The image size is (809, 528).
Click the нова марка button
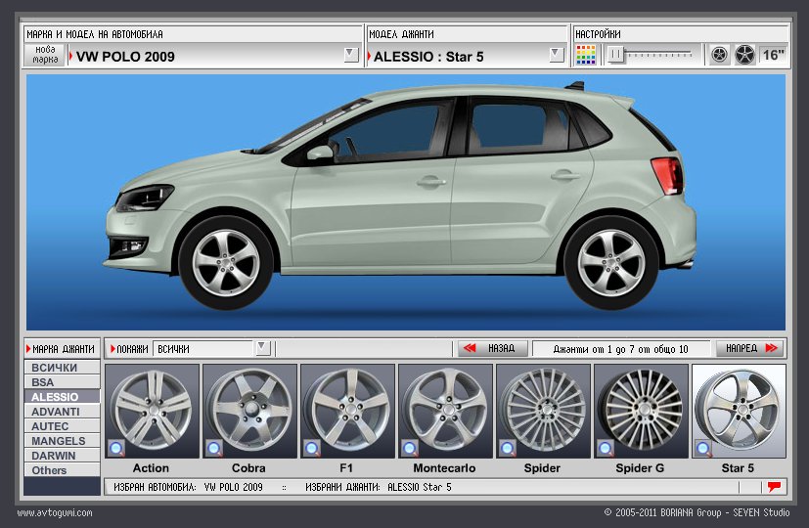coord(45,55)
